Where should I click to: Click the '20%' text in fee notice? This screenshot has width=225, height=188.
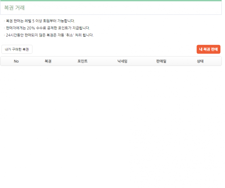click(31, 28)
